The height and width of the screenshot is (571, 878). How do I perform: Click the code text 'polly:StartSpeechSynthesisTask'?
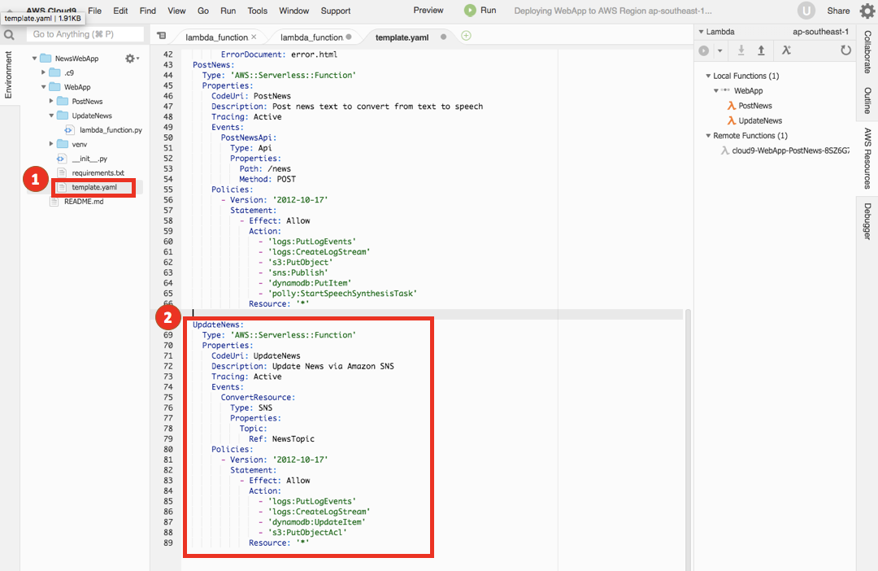point(342,294)
